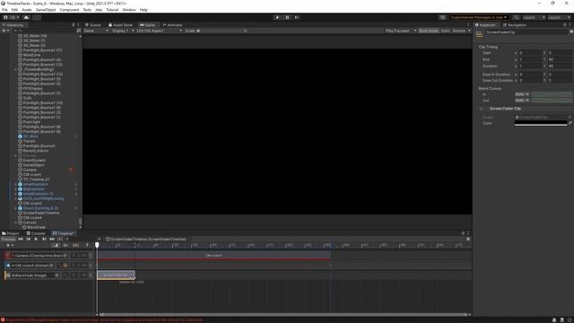Open the aspect ratio dropdown in the Game view
Viewport: 574px width, 323px height.
(x=159, y=31)
